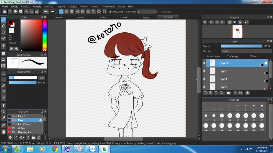
Task: Zoom out from the Navigator panel
Action: 222,22
